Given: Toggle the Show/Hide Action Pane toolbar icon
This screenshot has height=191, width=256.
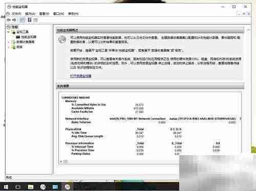Looking at the screenshot, I should tap(35, 20).
